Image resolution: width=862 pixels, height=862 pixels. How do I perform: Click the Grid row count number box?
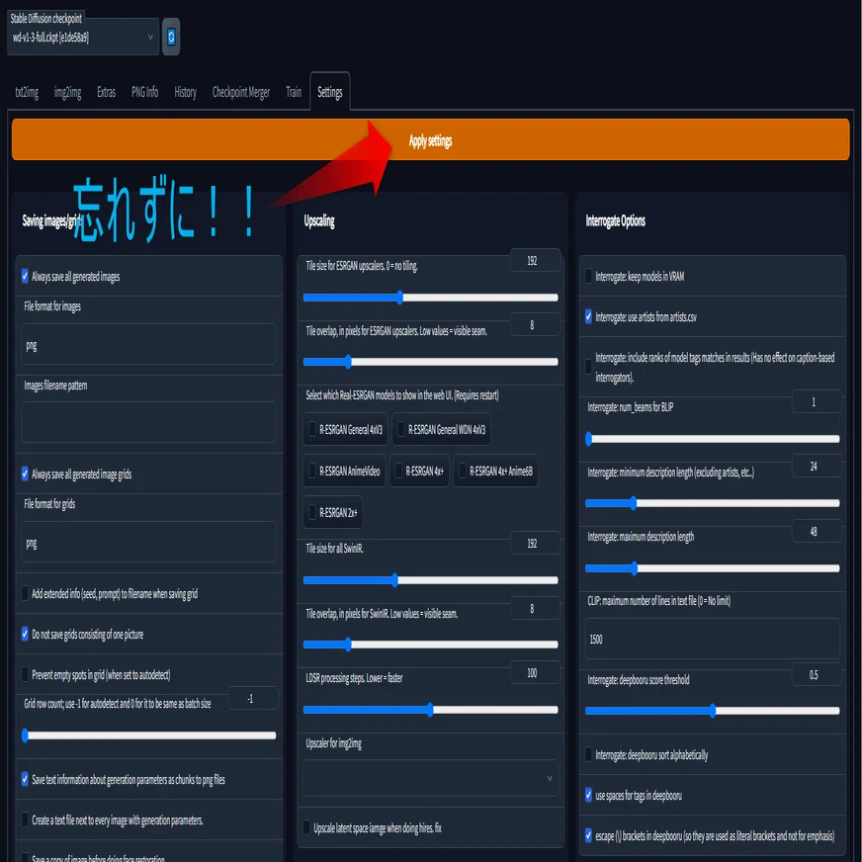click(x=253, y=699)
